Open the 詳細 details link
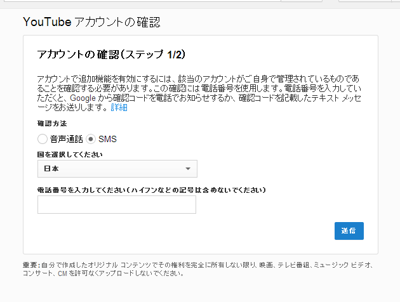 pyautogui.click(x=119, y=107)
